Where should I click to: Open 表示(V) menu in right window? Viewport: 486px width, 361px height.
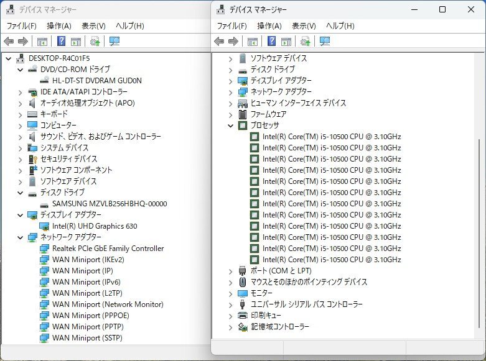click(x=304, y=26)
